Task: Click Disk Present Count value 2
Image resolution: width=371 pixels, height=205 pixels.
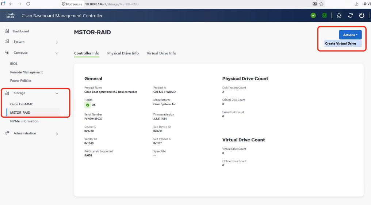Action: coord(223,92)
